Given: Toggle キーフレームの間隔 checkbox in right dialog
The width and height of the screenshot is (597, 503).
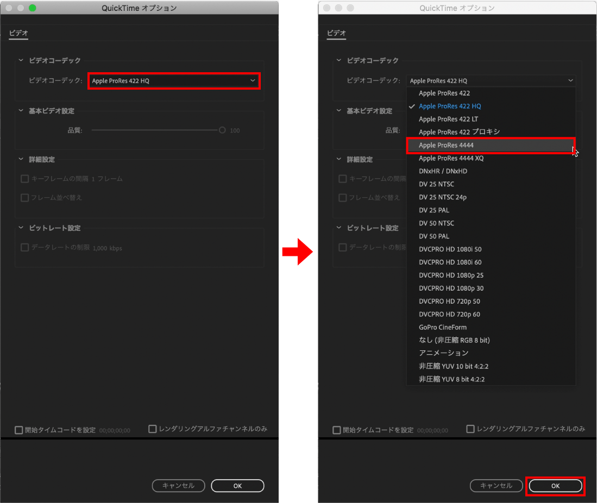Looking at the screenshot, I should (343, 179).
